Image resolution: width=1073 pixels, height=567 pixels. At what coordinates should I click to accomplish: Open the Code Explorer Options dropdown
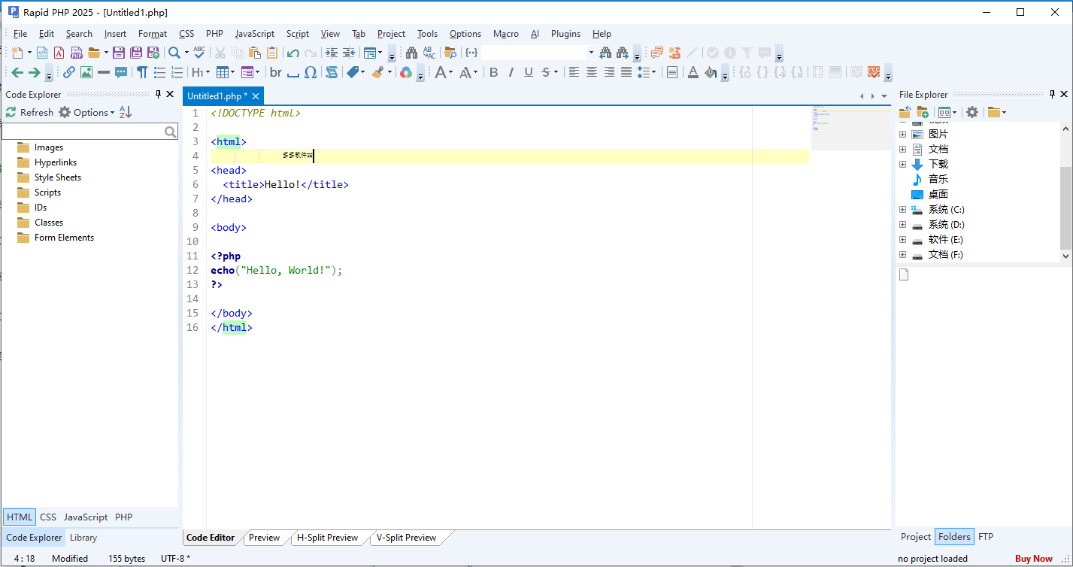coord(90,112)
